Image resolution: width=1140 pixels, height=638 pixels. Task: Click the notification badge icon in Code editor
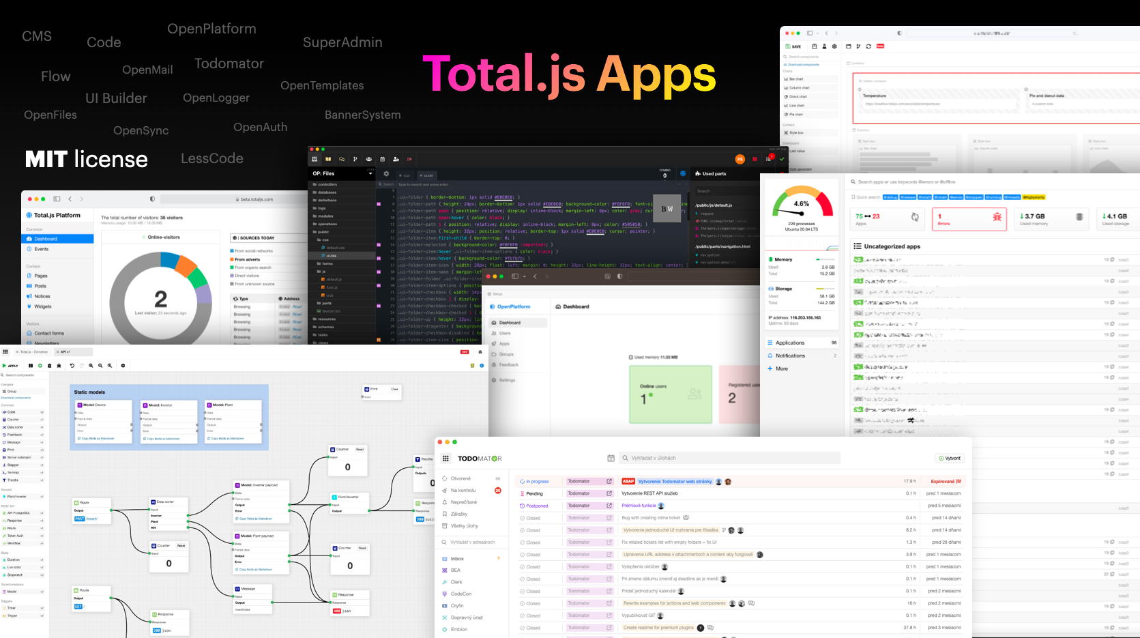(769, 158)
